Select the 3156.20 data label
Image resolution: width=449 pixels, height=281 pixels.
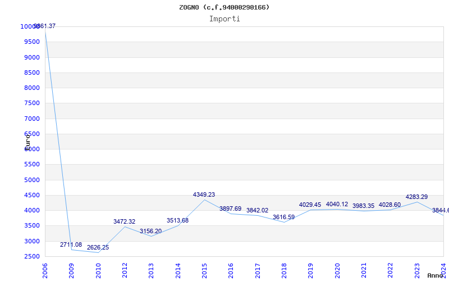pyautogui.click(x=150, y=231)
